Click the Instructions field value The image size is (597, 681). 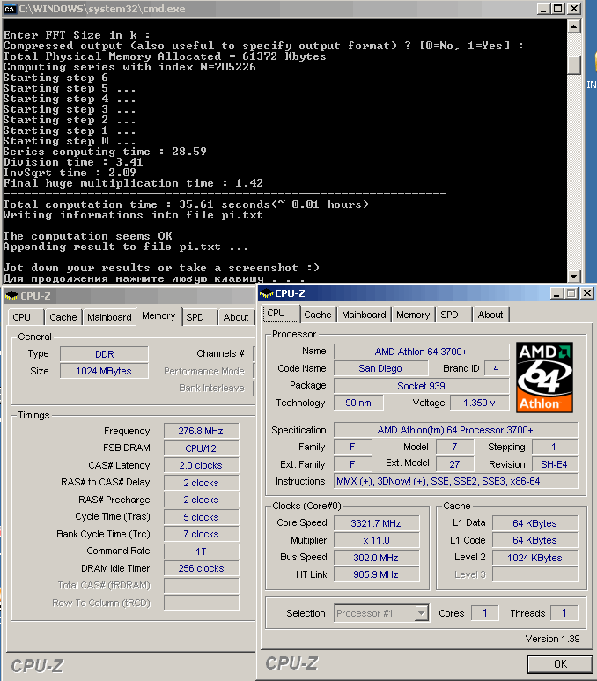(x=455, y=481)
